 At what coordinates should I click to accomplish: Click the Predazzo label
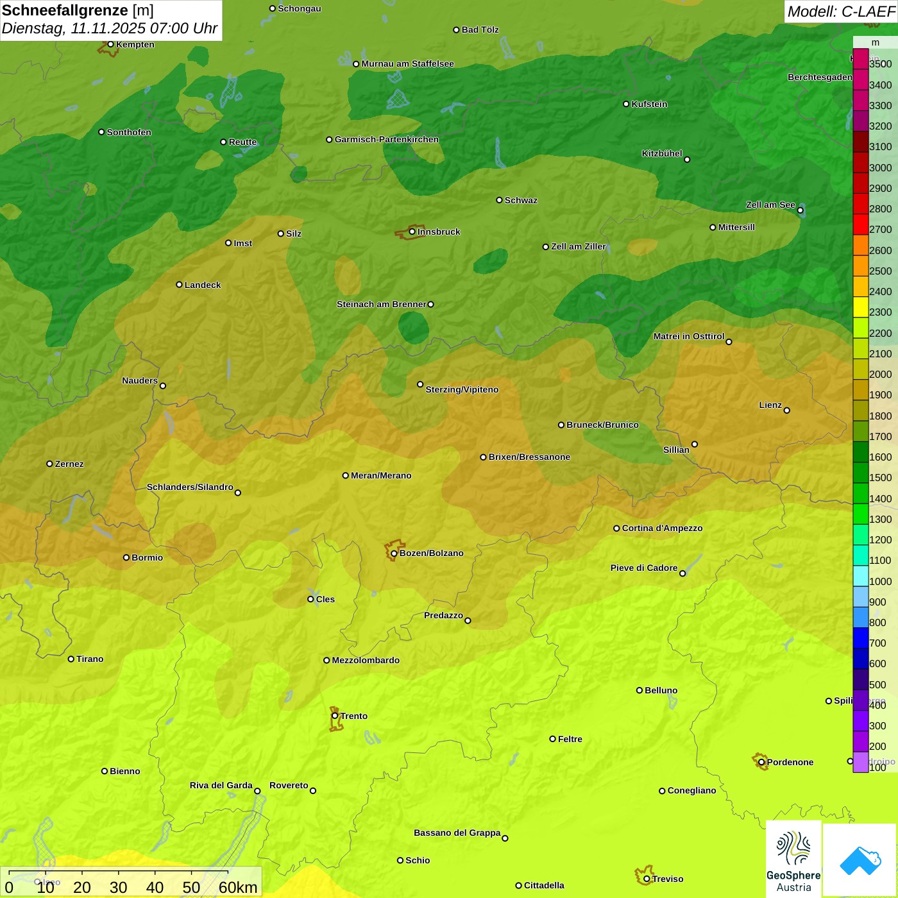click(443, 615)
